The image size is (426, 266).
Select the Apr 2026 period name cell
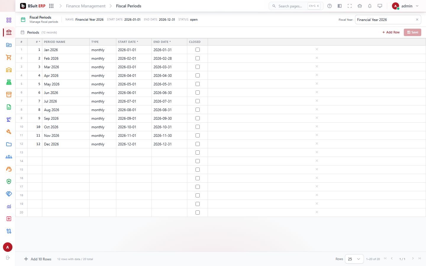pos(66,75)
